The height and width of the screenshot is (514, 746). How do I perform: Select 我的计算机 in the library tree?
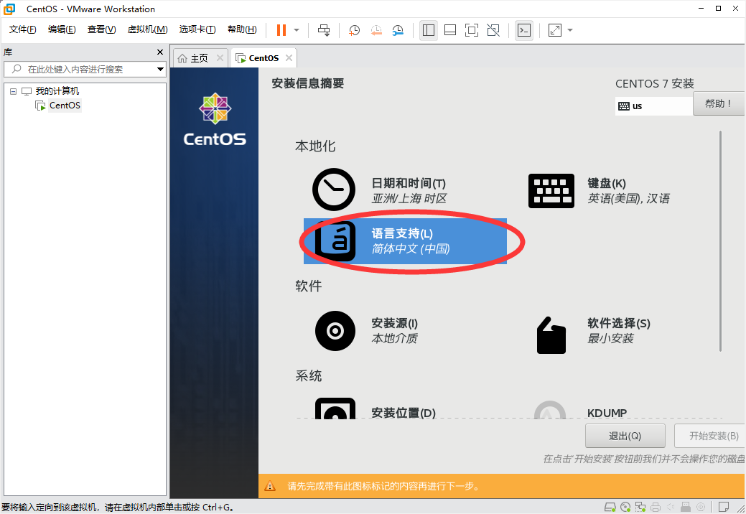click(57, 91)
